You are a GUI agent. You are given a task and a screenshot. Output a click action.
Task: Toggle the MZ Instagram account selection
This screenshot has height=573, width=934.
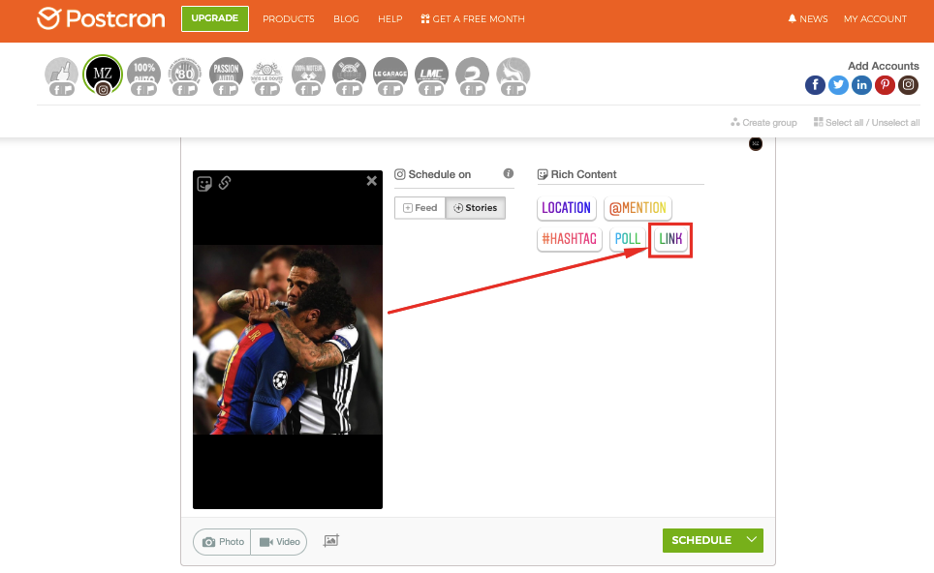[x=102, y=74]
